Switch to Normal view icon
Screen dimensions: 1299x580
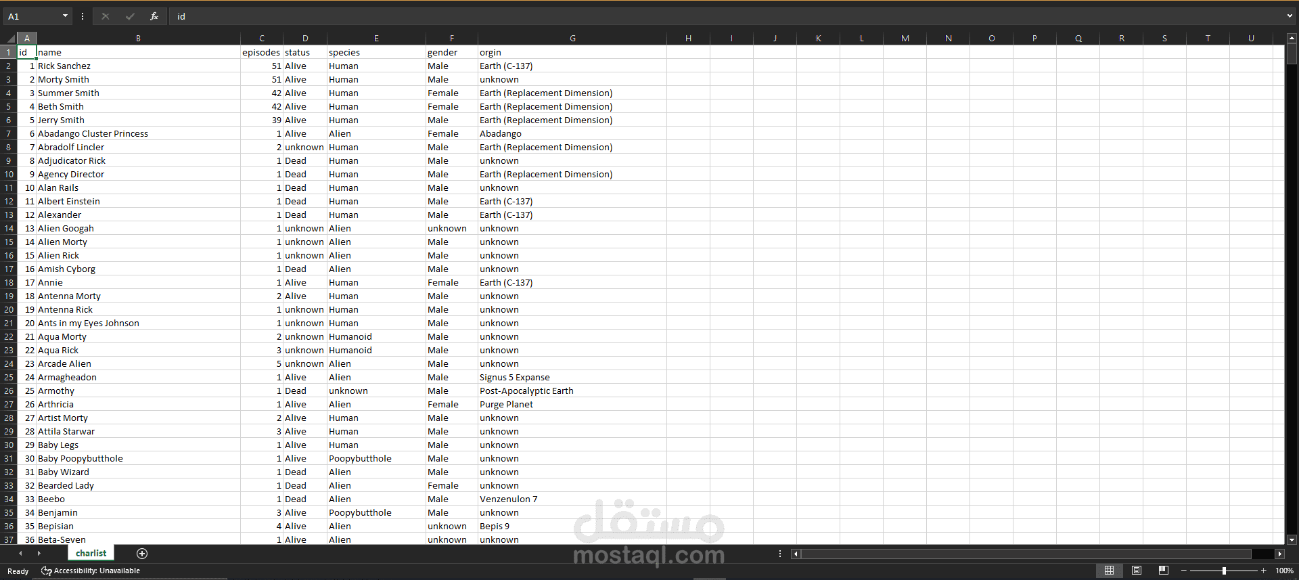tap(1109, 571)
